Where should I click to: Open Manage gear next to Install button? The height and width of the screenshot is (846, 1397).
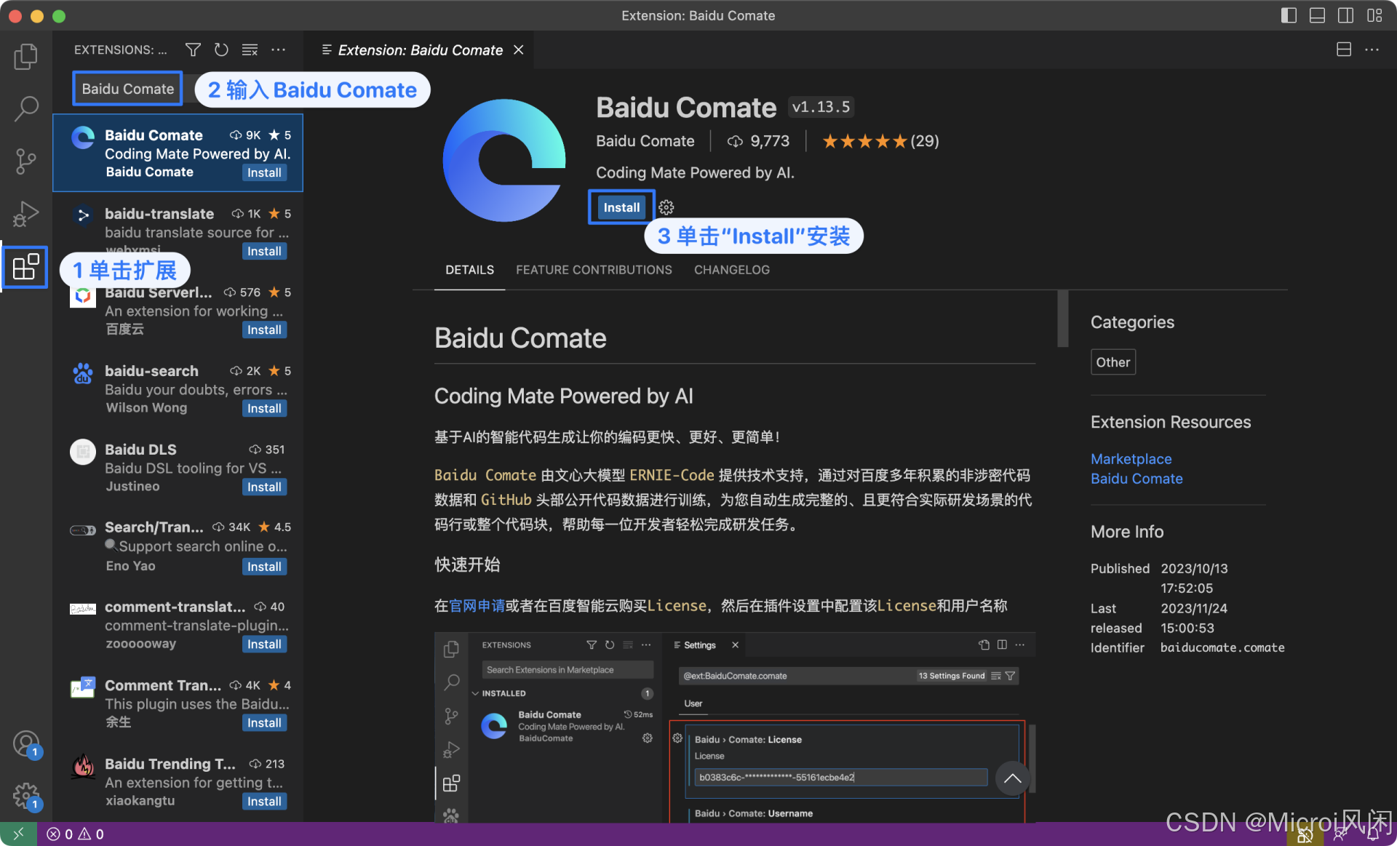coord(666,207)
